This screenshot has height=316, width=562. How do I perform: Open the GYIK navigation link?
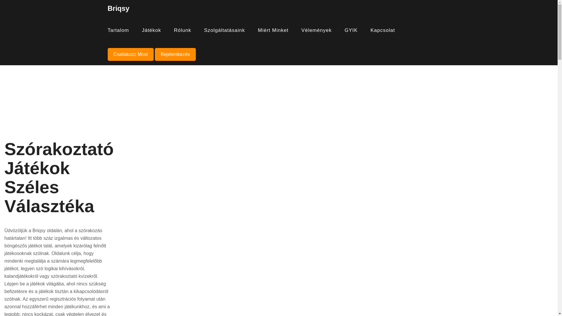351,30
